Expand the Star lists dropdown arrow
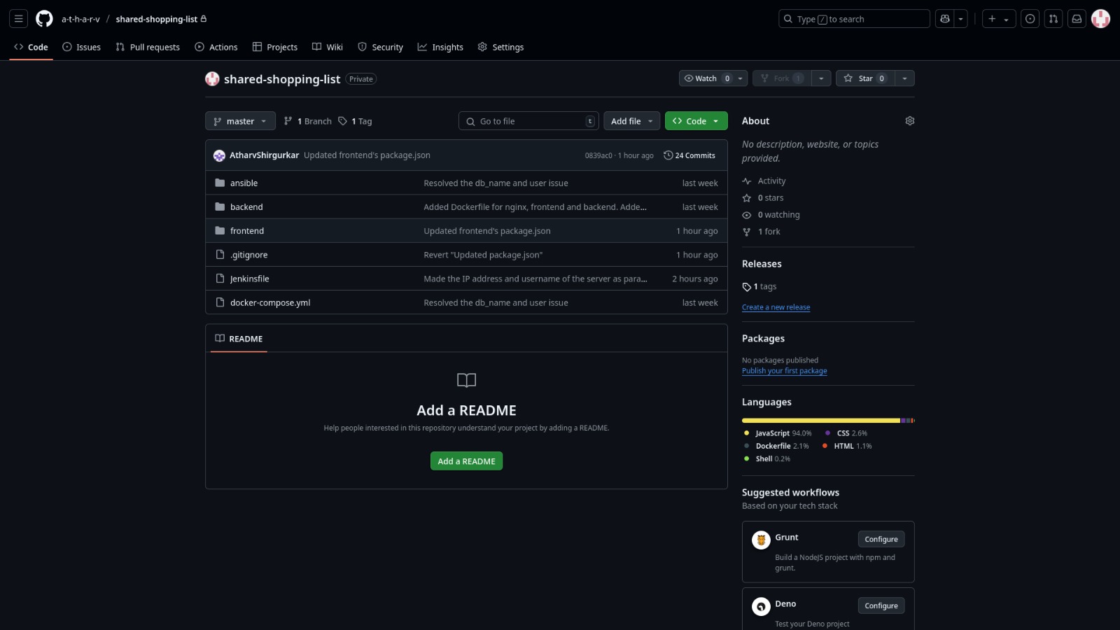The height and width of the screenshot is (630, 1120). (904, 78)
